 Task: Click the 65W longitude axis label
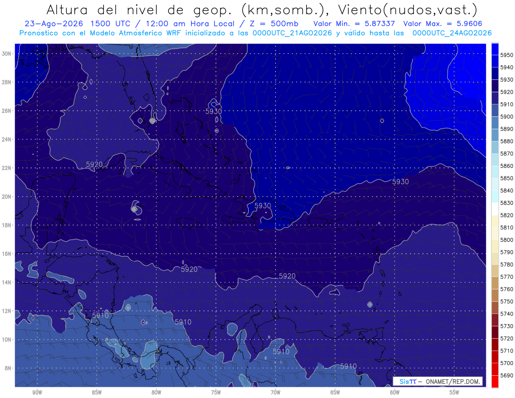point(335,393)
